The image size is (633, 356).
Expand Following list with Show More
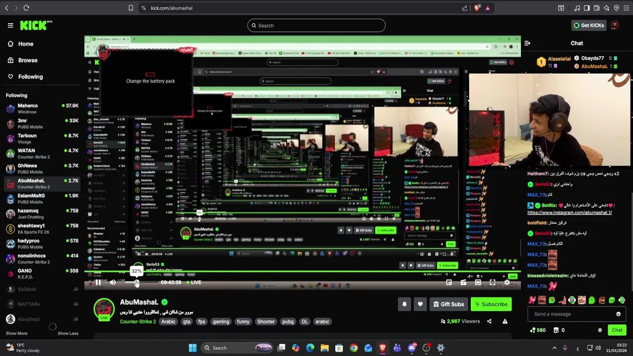pos(16,333)
